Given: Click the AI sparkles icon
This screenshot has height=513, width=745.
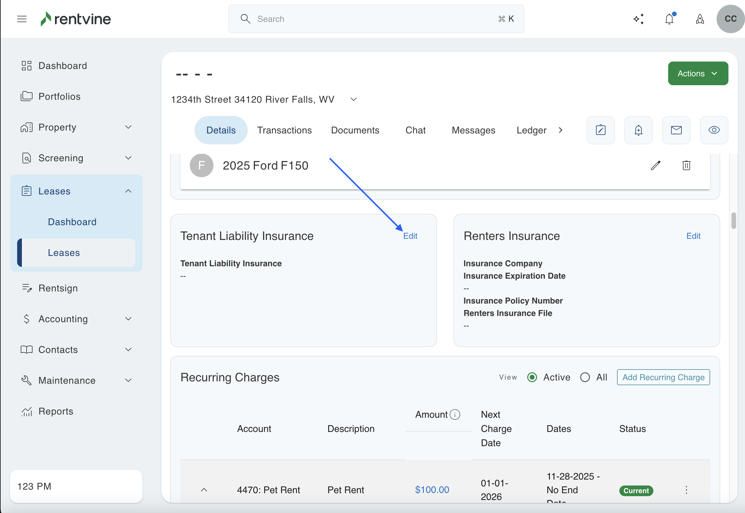Looking at the screenshot, I should pyautogui.click(x=638, y=19).
